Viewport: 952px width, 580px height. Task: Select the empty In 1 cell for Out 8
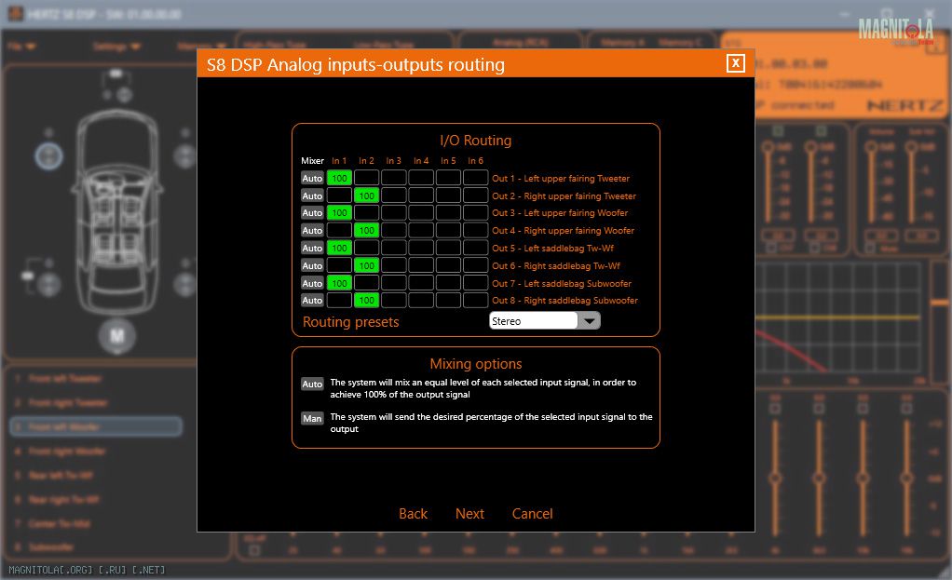(x=339, y=300)
